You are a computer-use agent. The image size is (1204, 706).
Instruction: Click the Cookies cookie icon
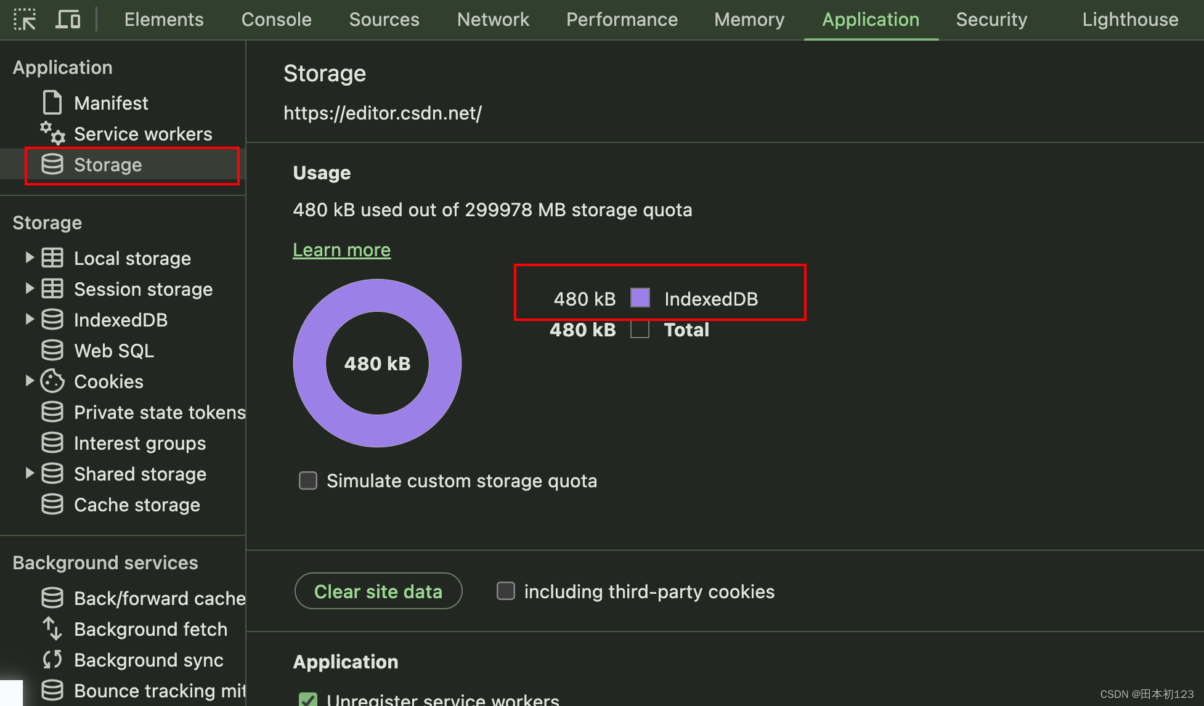[52, 381]
